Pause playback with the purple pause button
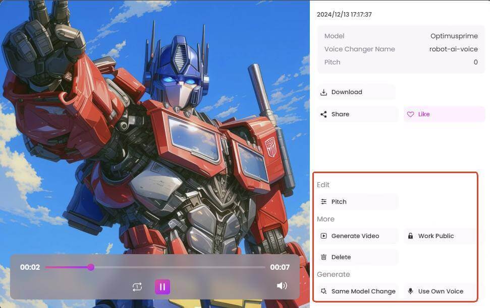 click(162, 287)
